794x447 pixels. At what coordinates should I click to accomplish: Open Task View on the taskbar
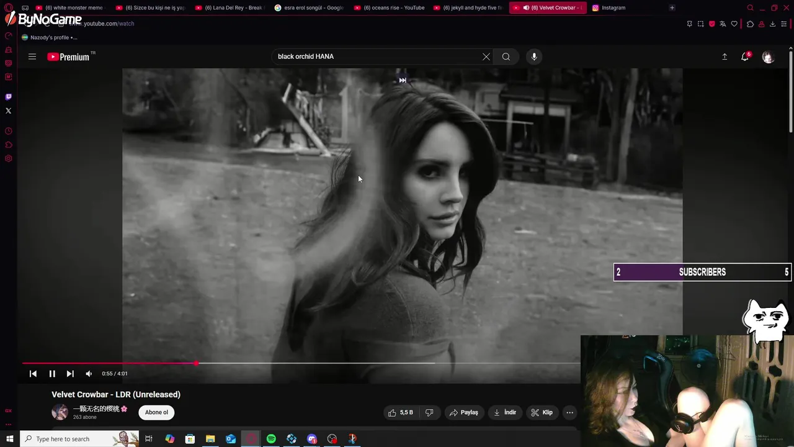click(149, 439)
